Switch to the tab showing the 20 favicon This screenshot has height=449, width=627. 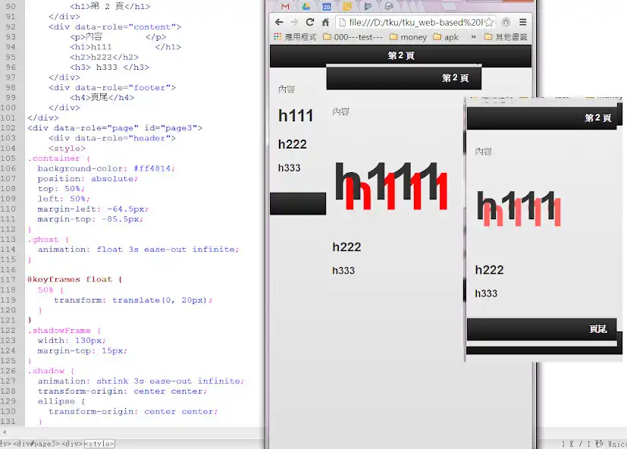(x=327, y=6)
